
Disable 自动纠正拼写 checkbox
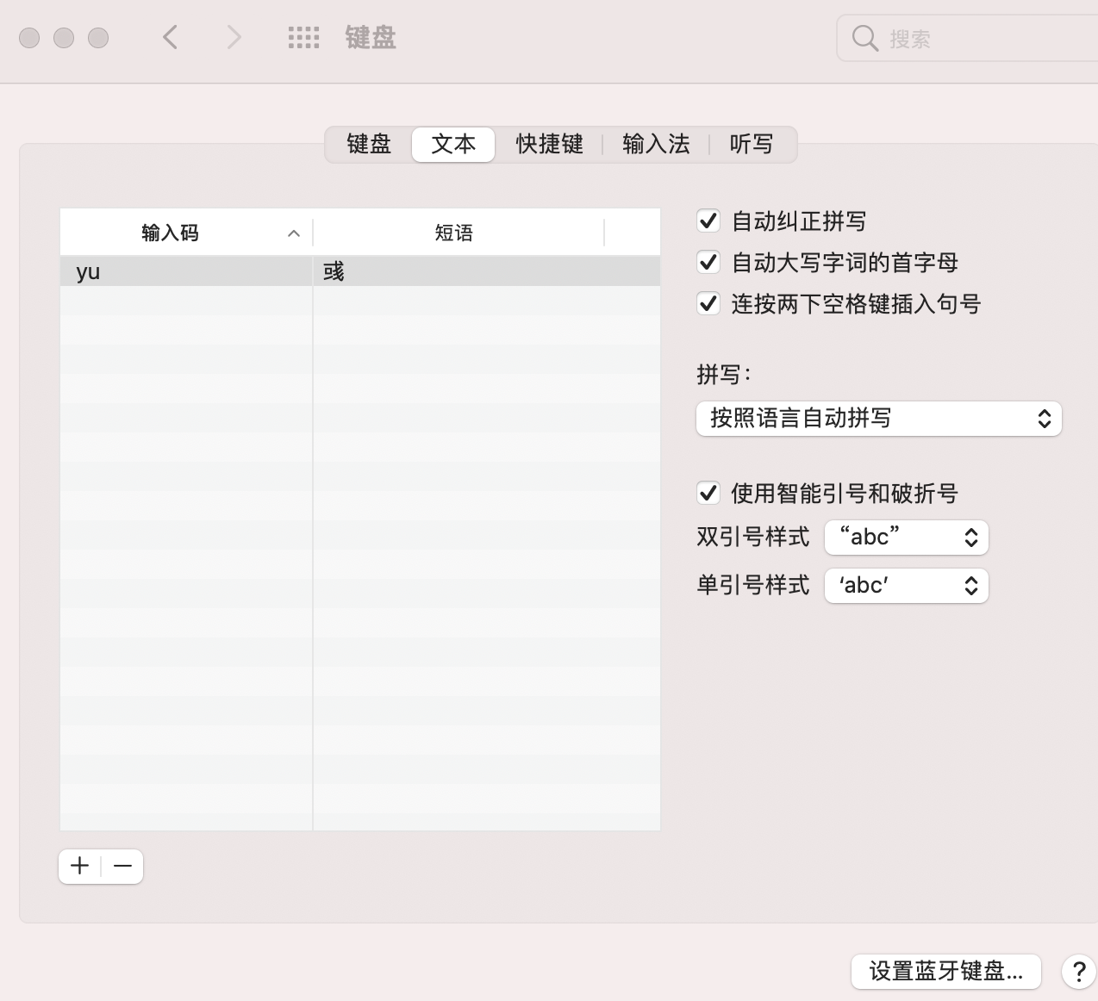[x=708, y=221]
